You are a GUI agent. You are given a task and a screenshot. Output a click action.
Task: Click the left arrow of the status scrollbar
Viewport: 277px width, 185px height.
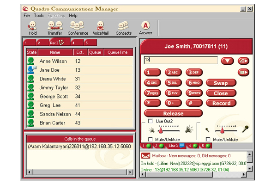tap(143, 174)
